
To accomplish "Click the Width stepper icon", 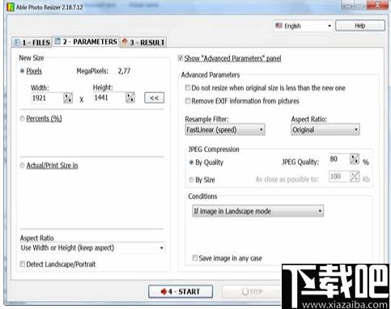I will point(68,98).
